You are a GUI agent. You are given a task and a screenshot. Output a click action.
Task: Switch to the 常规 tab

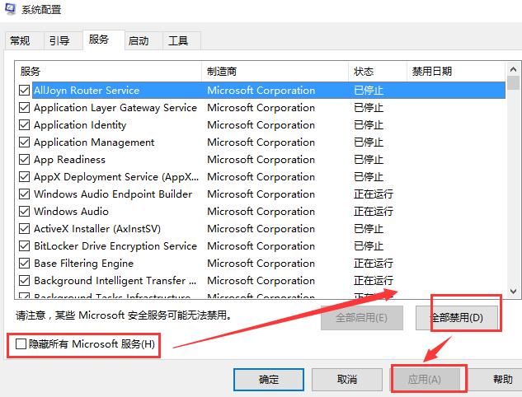click(x=25, y=41)
